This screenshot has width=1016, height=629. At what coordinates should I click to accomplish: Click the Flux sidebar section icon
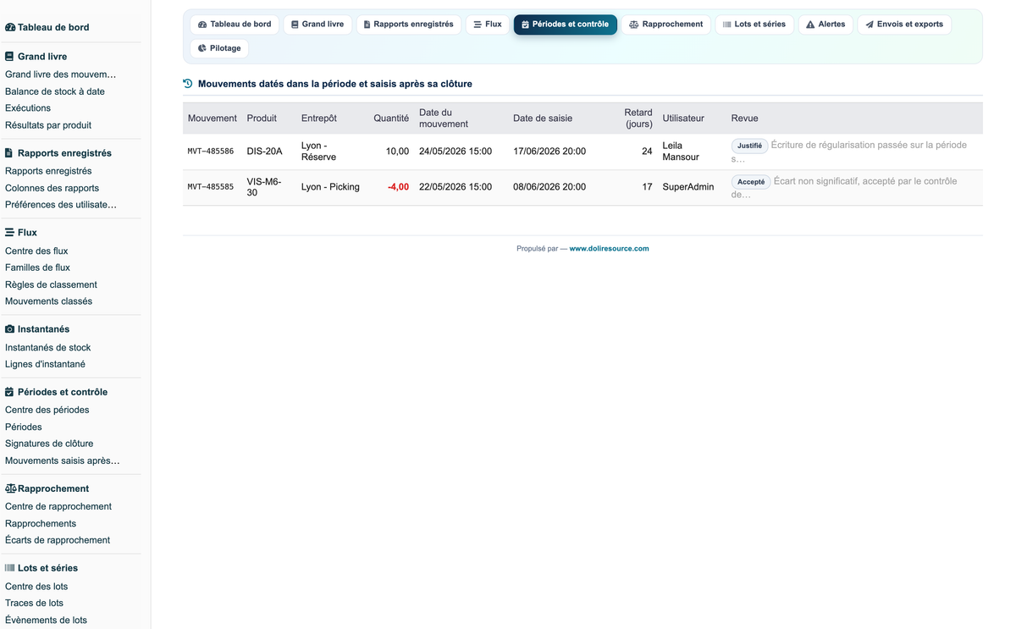[x=9, y=233]
